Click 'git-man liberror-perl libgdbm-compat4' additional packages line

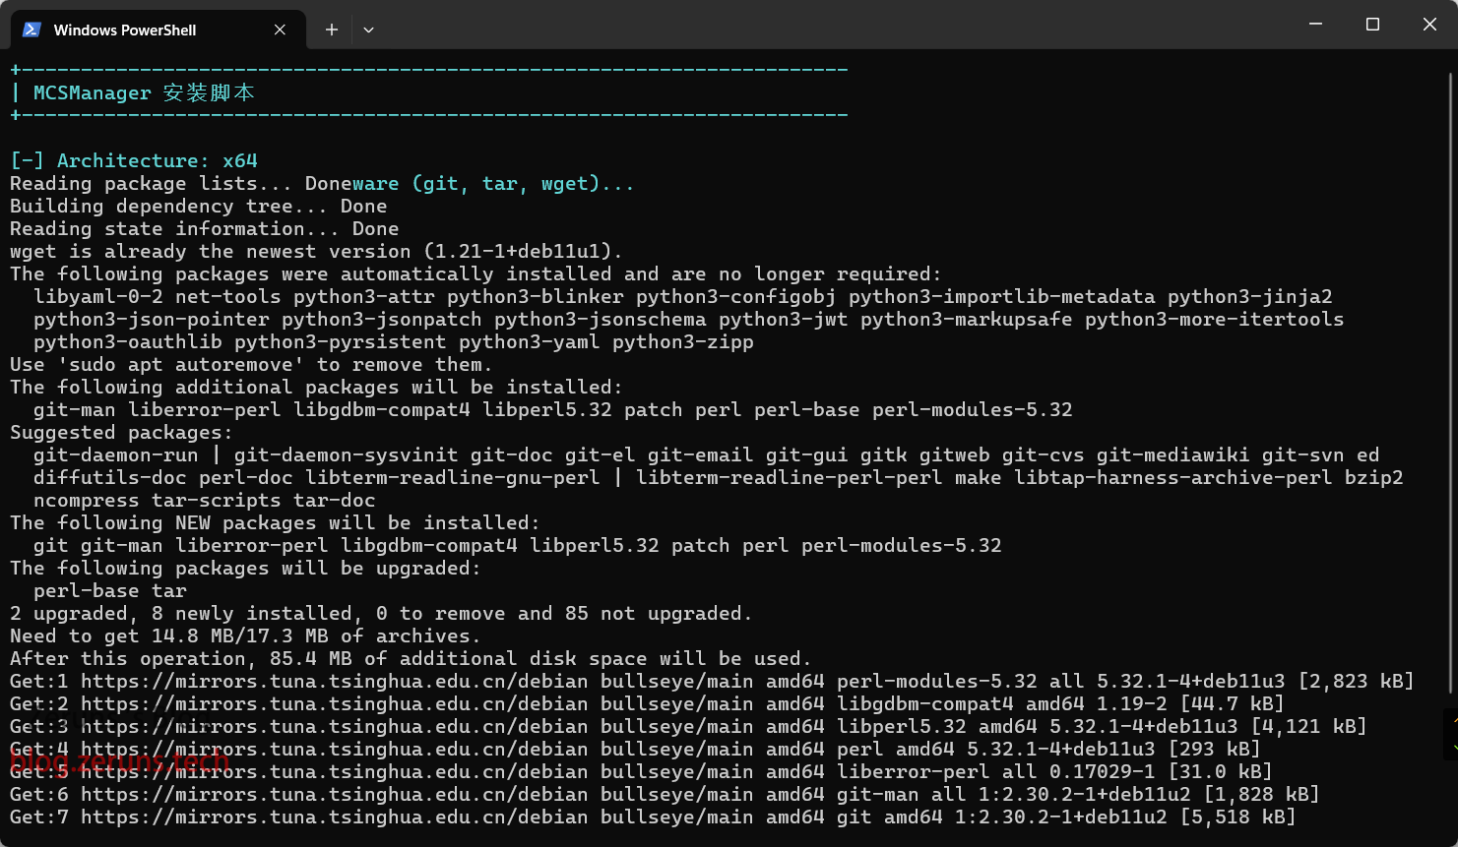coord(552,409)
